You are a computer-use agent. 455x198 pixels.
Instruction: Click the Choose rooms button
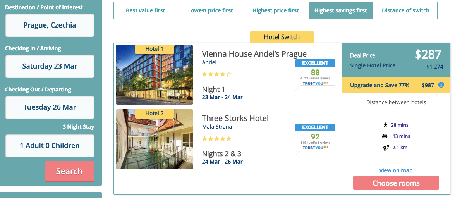coord(396,183)
